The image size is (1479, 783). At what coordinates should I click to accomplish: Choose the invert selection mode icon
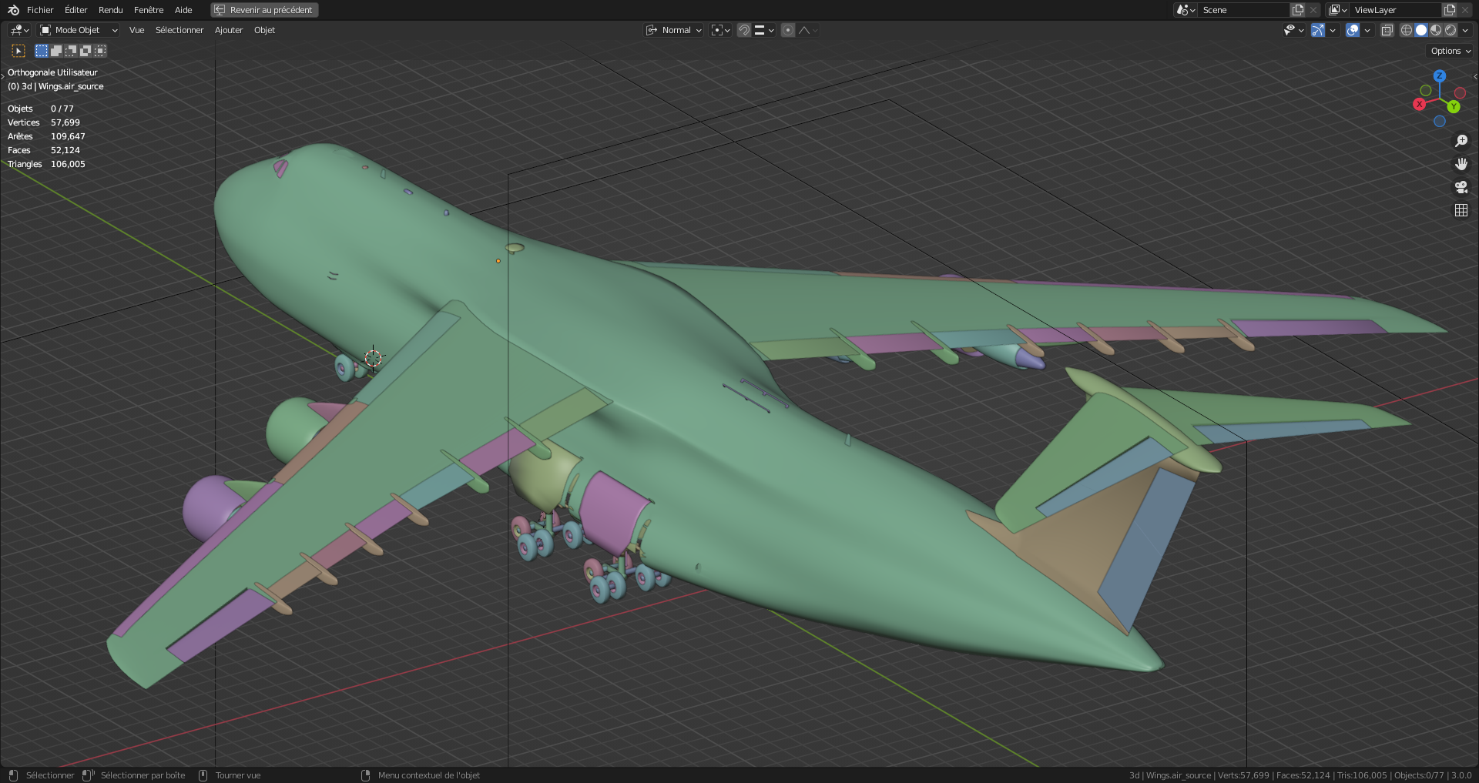click(x=86, y=51)
